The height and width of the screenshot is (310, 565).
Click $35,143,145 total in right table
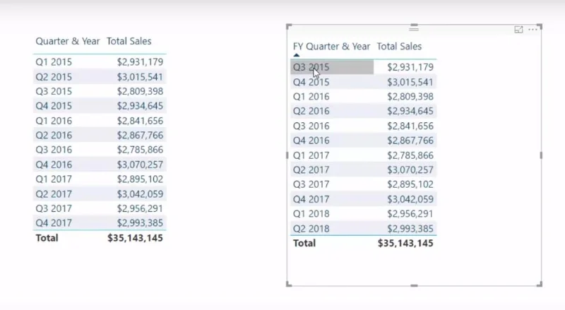pos(405,244)
